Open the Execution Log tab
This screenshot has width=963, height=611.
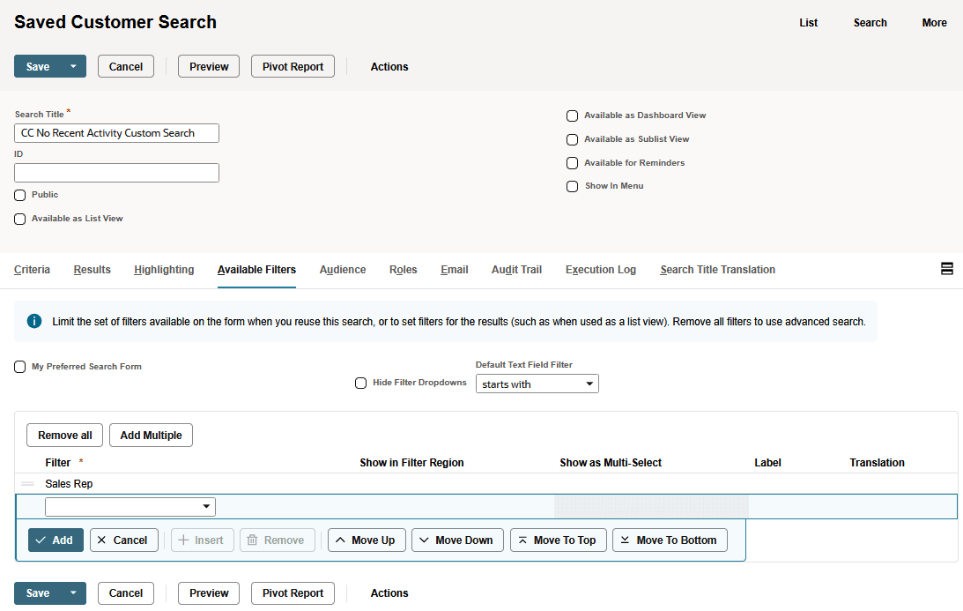(600, 270)
